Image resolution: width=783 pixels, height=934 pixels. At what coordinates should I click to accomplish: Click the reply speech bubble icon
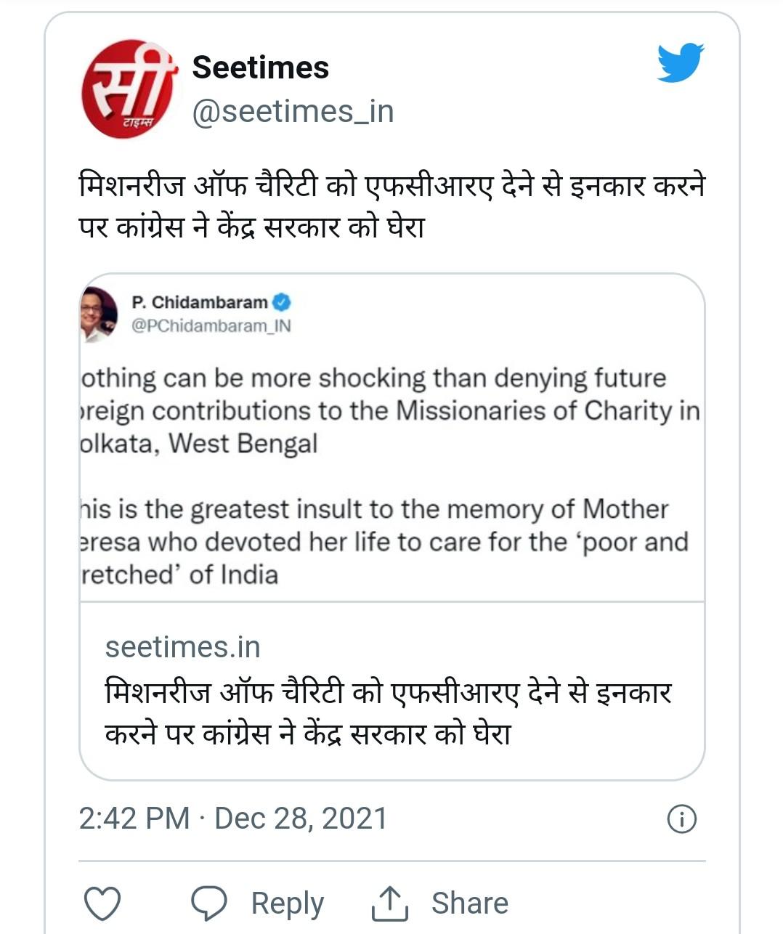pyautogui.click(x=208, y=903)
